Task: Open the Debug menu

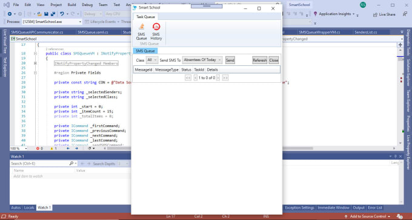Action: [x=87, y=5]
